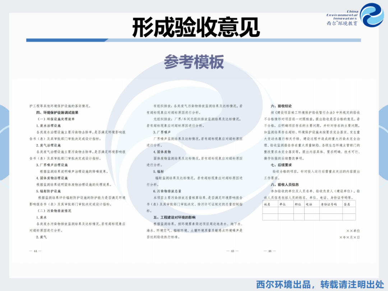
Task: Click item 5. 辐射防护设施
Action: click(x=48, y=191)
